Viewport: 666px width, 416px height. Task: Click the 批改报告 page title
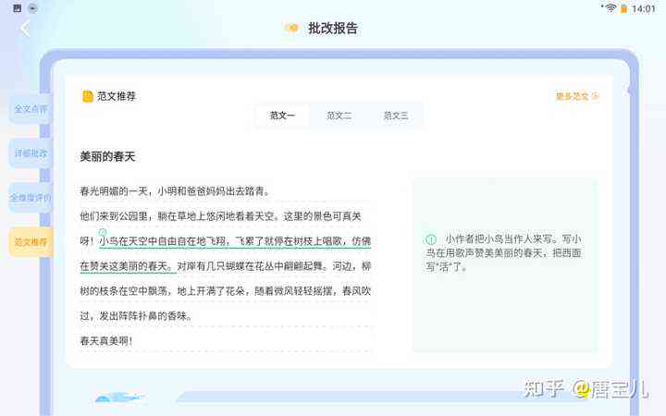pos(333,29)
